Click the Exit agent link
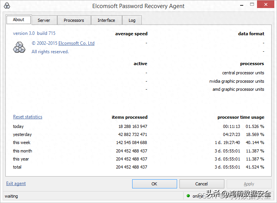The height and width of the screenshot is (203, 277). (16, 183)
